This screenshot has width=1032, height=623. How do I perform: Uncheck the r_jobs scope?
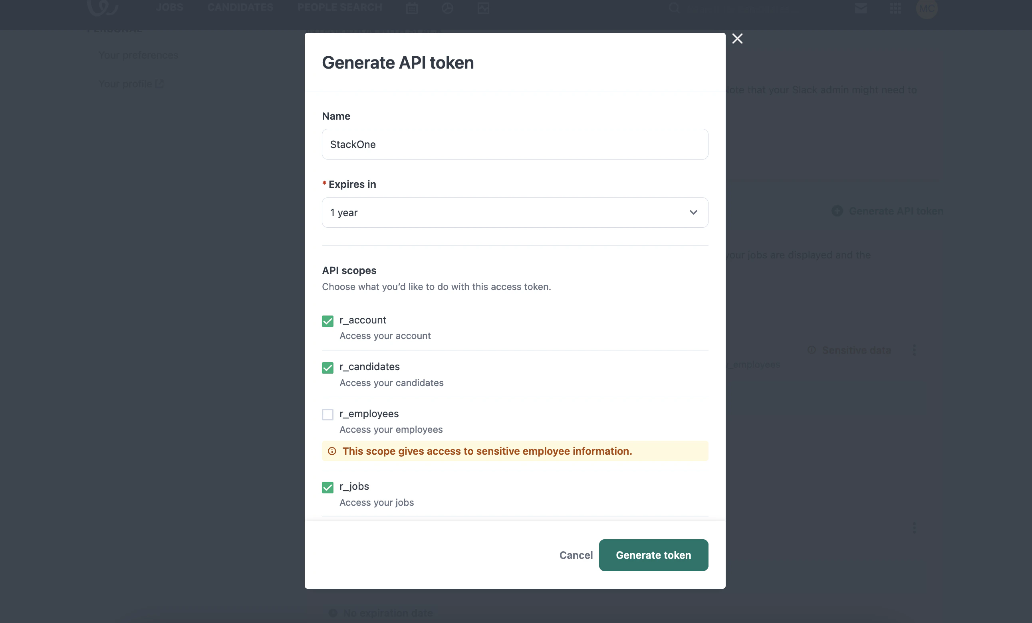pyautogui.click(x=328, y=487)
